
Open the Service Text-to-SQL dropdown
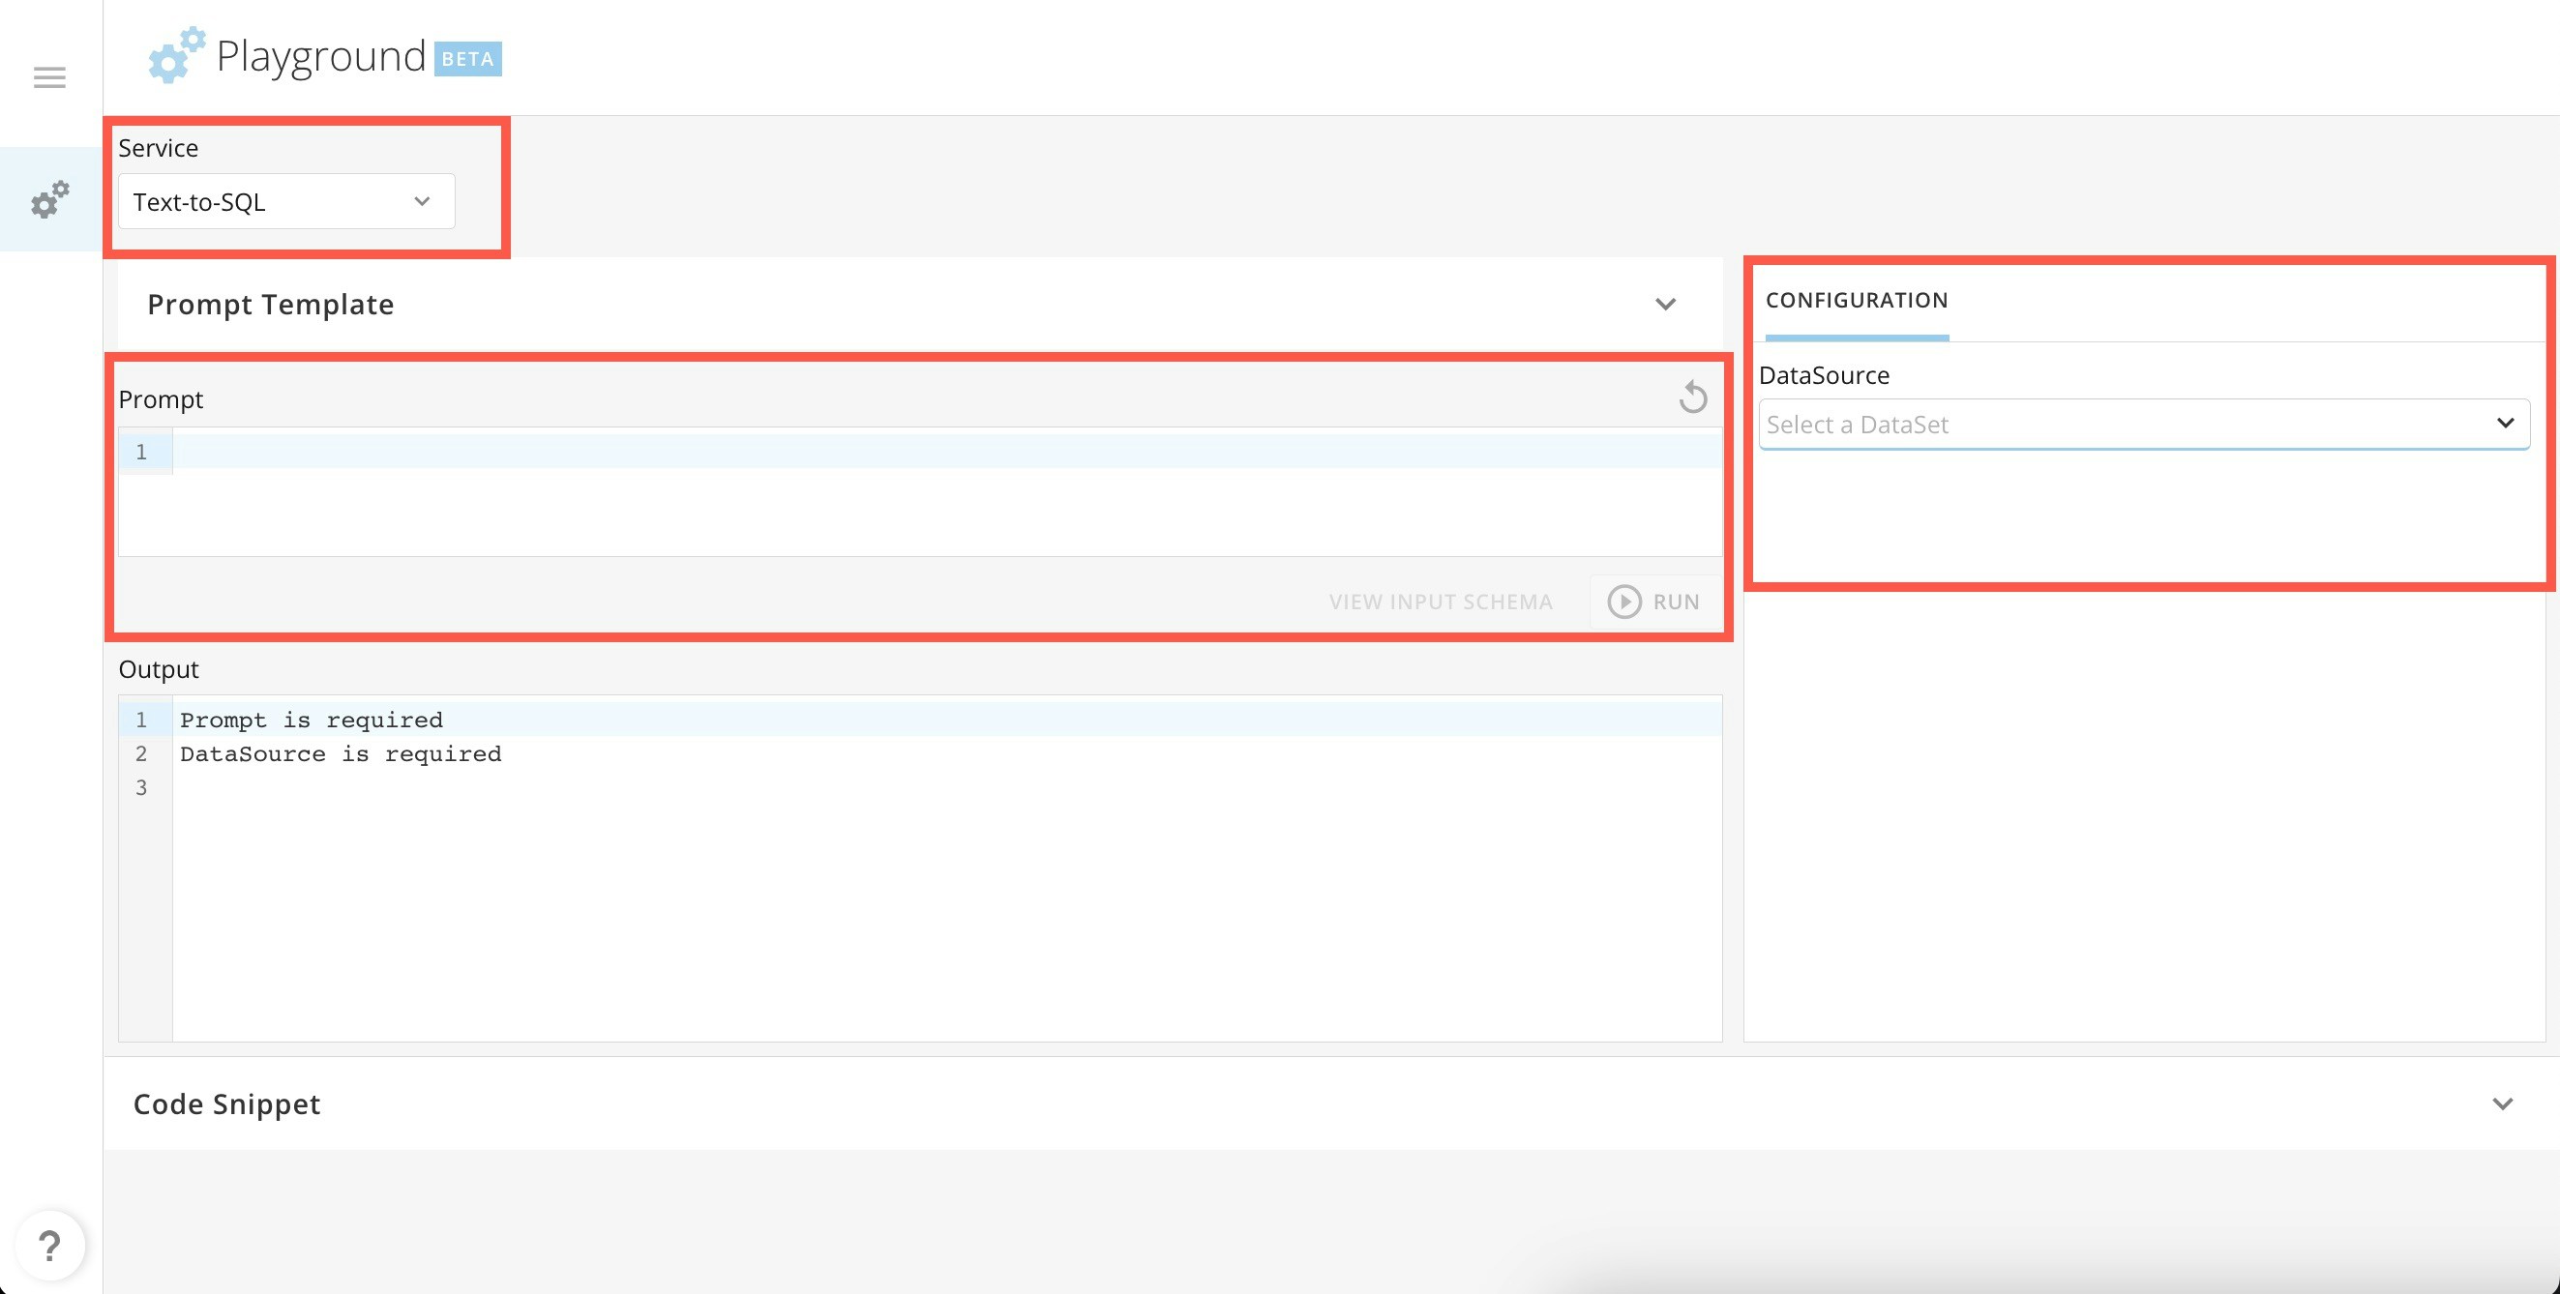(x=286, y=201)
